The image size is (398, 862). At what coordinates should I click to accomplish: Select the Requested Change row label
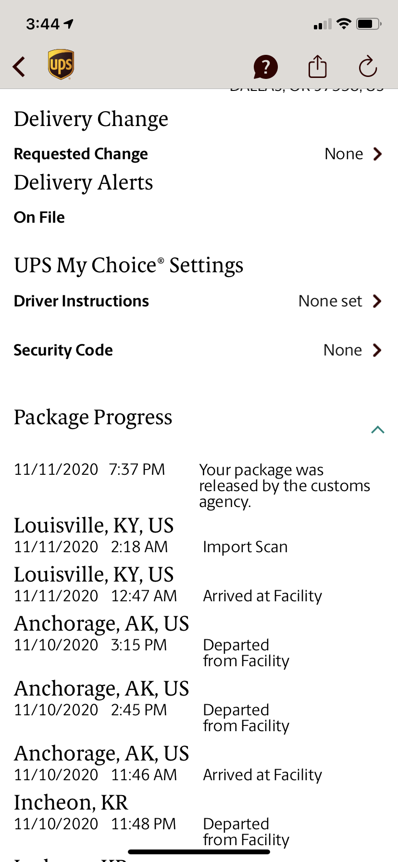[x=81, y=154]
